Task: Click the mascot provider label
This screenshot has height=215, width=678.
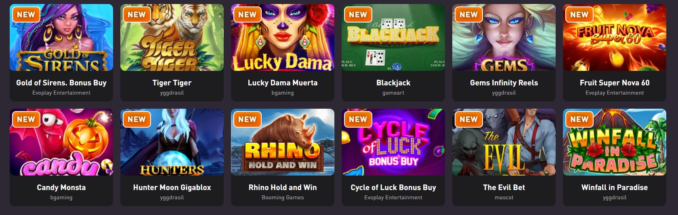Action: tap(504, 197)
